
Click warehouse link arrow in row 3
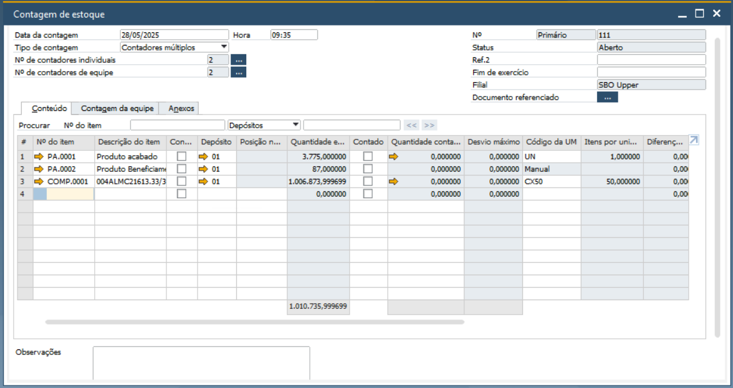pyautogui.click(x=203, y=182)
